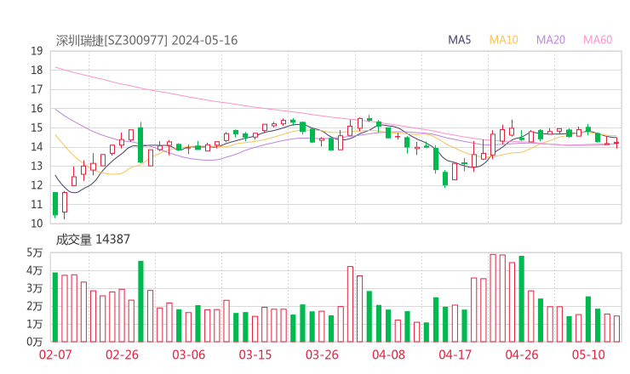This screenshot has width=630, height=374.
Task: Click the 04-08 date axis label
Action: (x=388, y=354)
